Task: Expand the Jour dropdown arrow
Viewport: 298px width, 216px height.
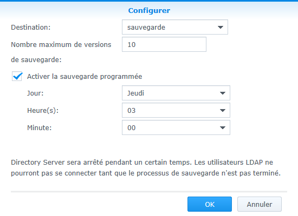Action: click(223, 93)
